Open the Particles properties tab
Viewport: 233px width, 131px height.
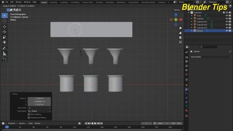click(x=186, y=94)
